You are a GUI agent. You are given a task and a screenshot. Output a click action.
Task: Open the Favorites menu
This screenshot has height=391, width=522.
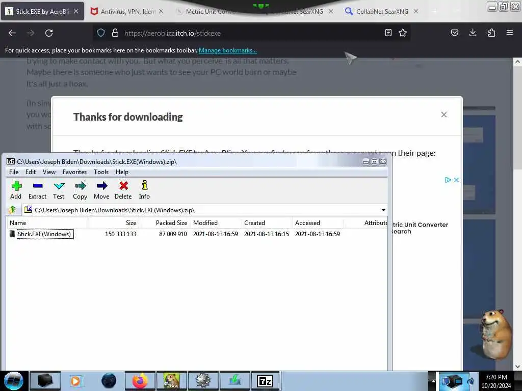tap(74, 172)
